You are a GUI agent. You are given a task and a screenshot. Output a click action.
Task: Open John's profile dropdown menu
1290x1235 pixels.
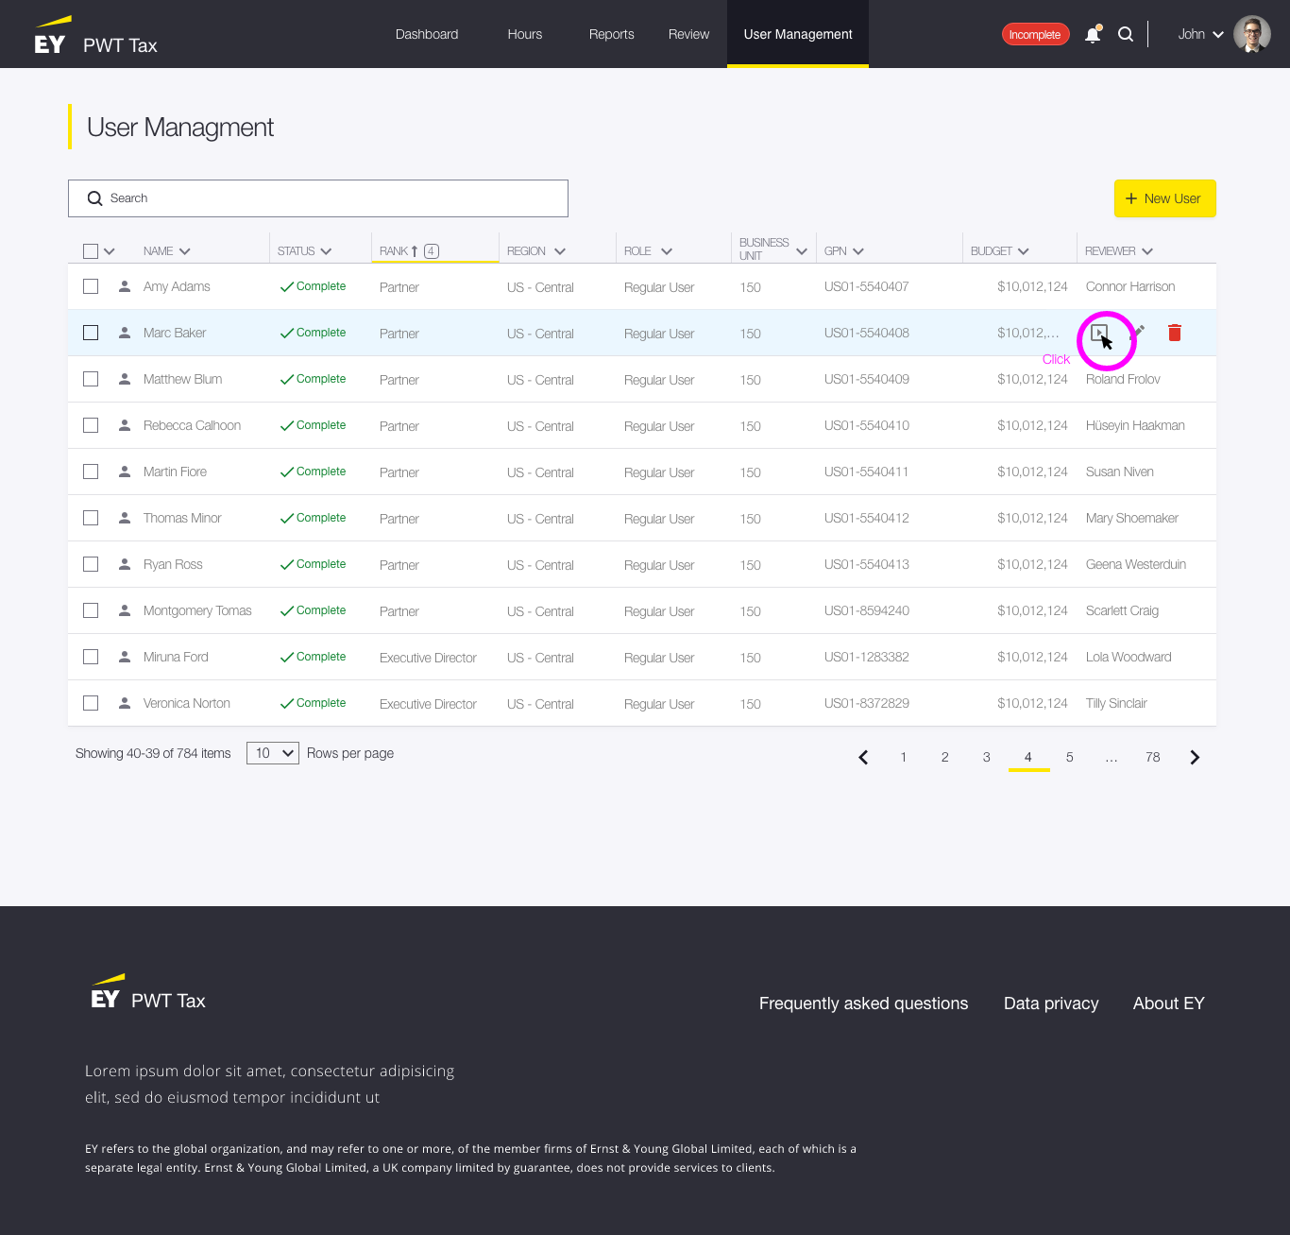(1199, 34)
